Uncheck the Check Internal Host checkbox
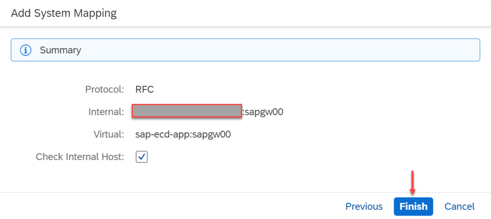Screen dimensions: 491x219 [x=141, y=157]
